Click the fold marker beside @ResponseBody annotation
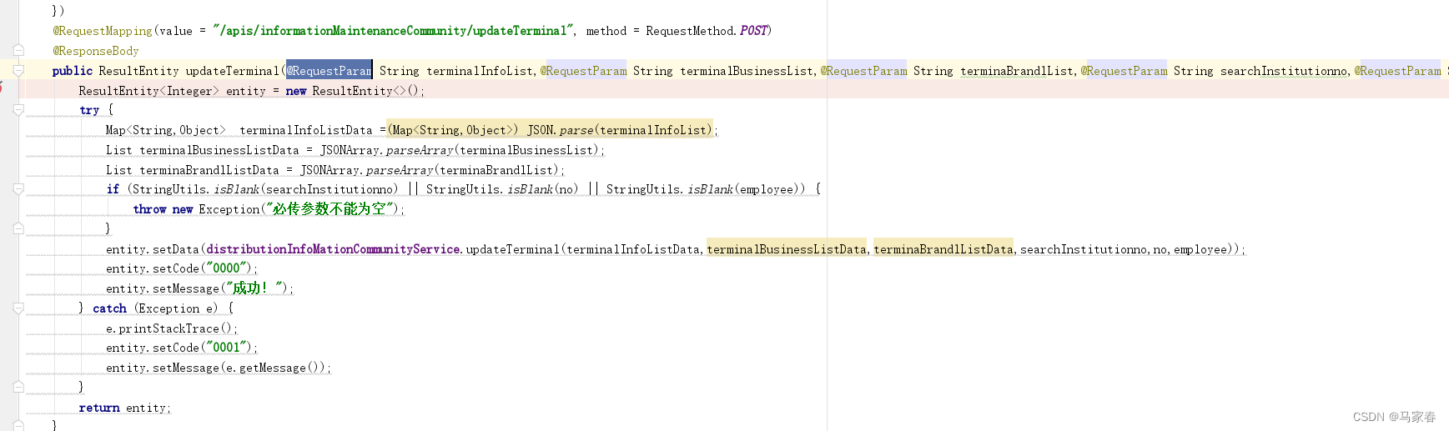1449x431 pixels. tap(18, 51)
